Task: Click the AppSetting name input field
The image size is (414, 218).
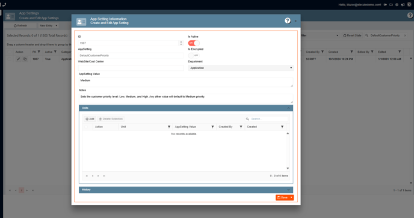Action: [x=131, y=56]
